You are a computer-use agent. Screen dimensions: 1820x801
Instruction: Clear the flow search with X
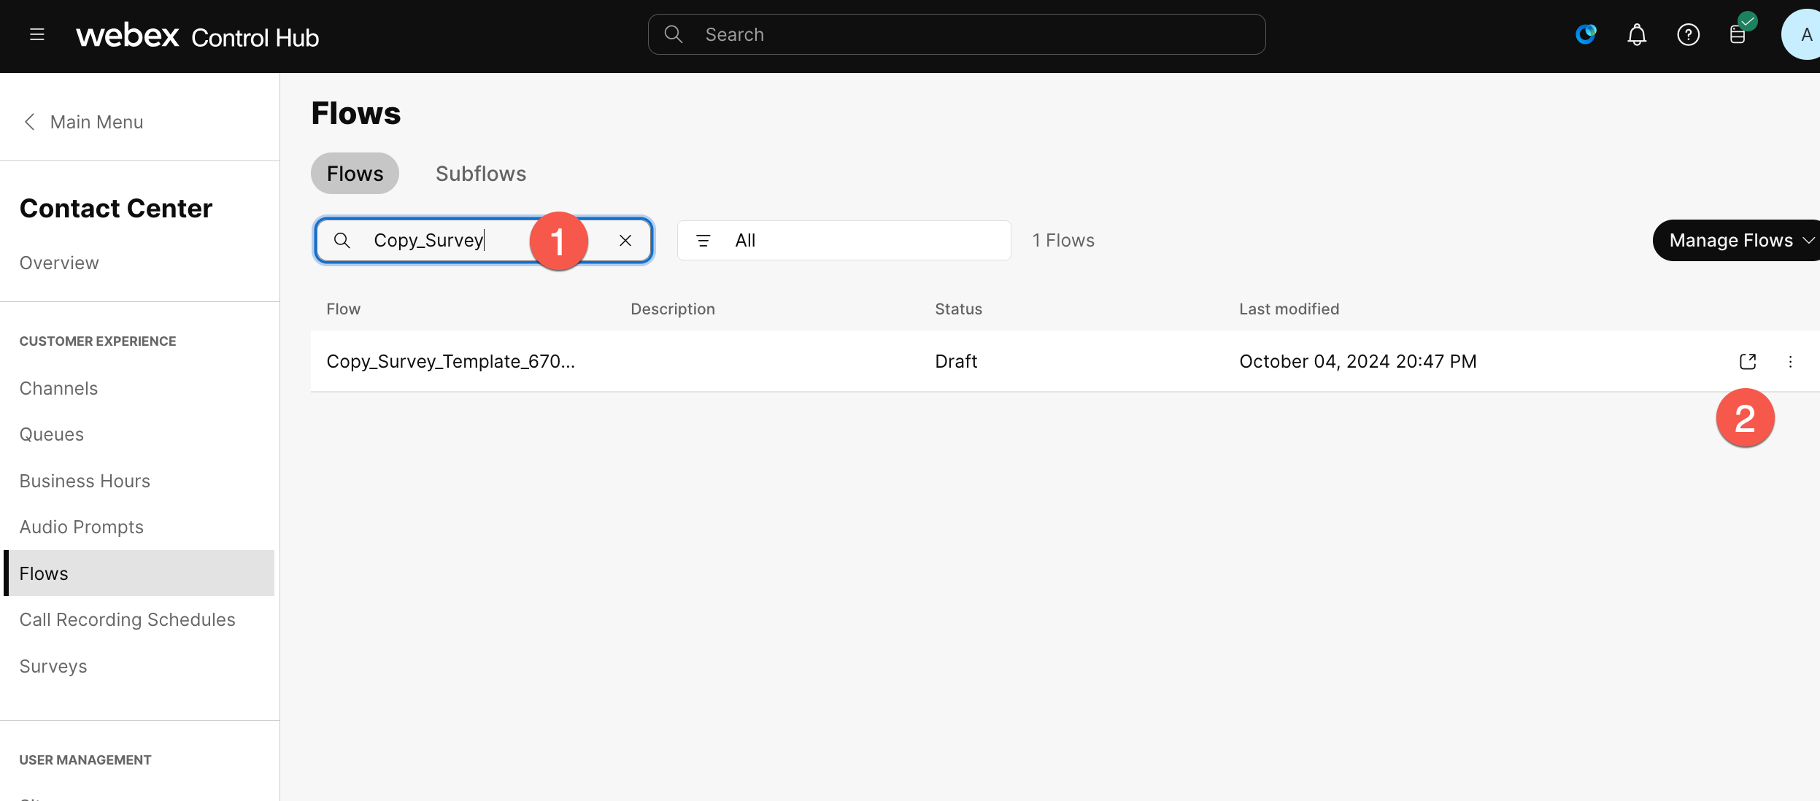pyautogui.click(x=625, y=240)
